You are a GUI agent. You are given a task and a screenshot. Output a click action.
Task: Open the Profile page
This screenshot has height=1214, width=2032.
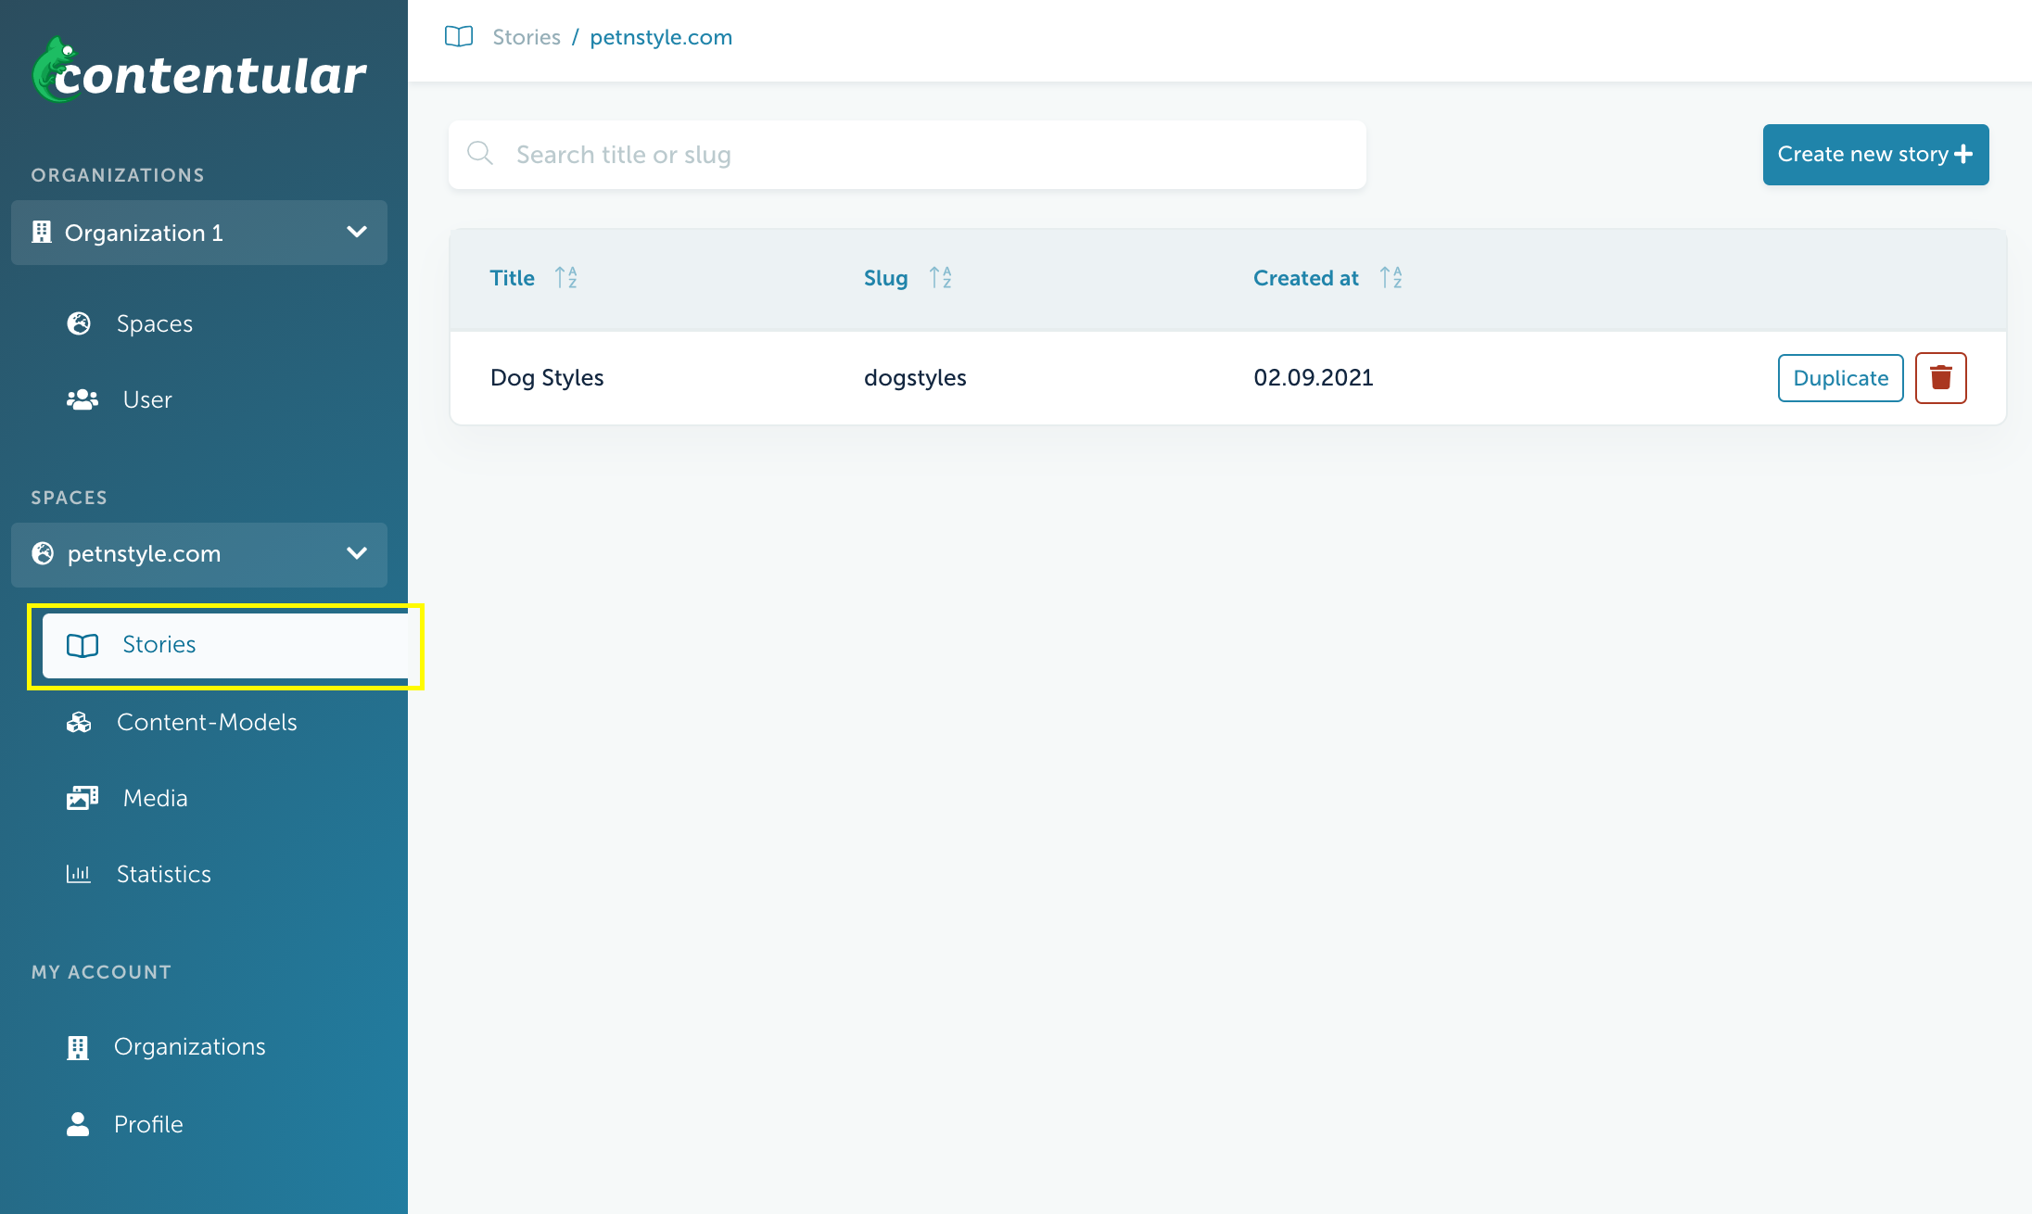click(148, 1124)
